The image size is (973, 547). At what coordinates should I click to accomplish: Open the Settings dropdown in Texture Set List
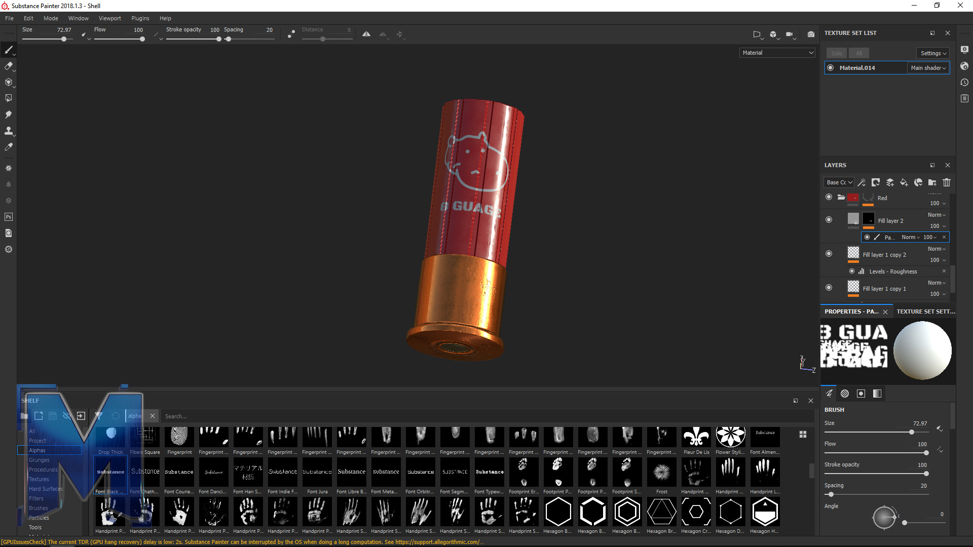tap(932, 53)
